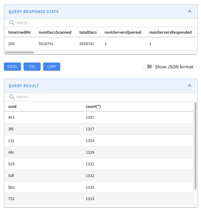The image size is (201, 212).
Task: Click the search magnifier icon in Query Response Stats
Action: pyautogui.click(x=12, y=23)
